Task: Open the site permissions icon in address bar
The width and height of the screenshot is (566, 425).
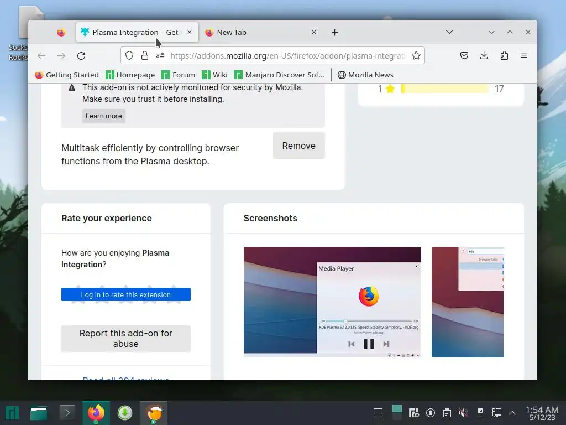Action: click(x=160, y=56)
